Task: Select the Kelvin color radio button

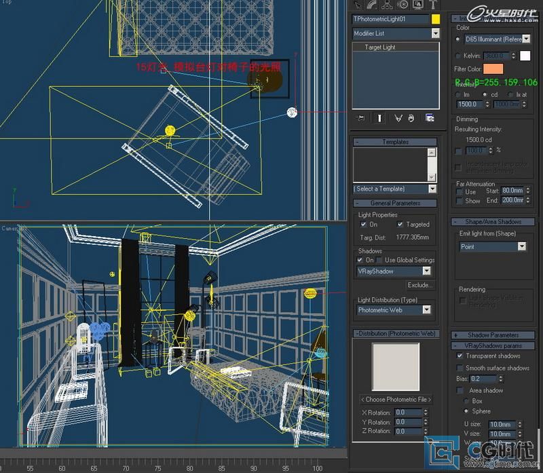Action: tap(458, 56)
